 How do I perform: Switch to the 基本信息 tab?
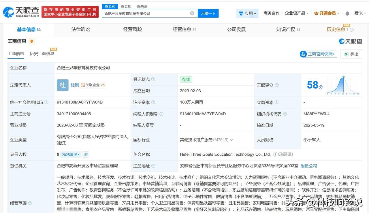click(x=29, y=29)
